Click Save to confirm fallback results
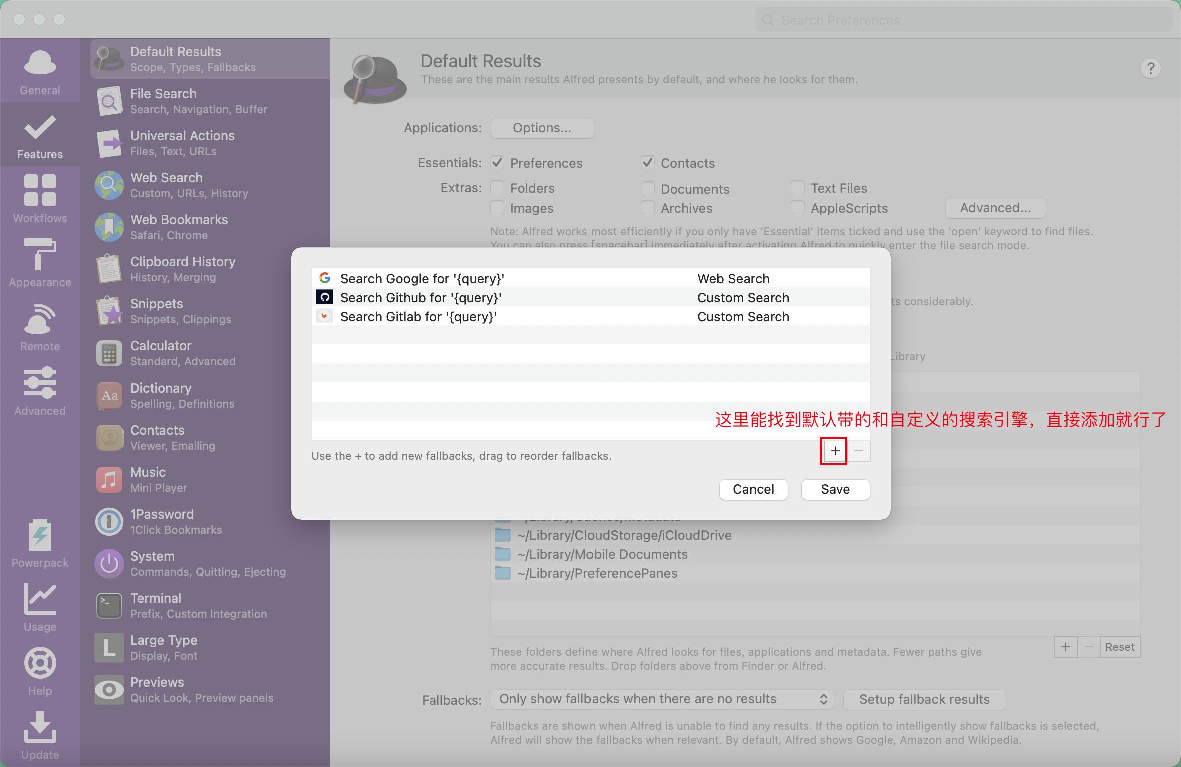Viewport: 1181px width, 767px height. click(x=834, y=489)
